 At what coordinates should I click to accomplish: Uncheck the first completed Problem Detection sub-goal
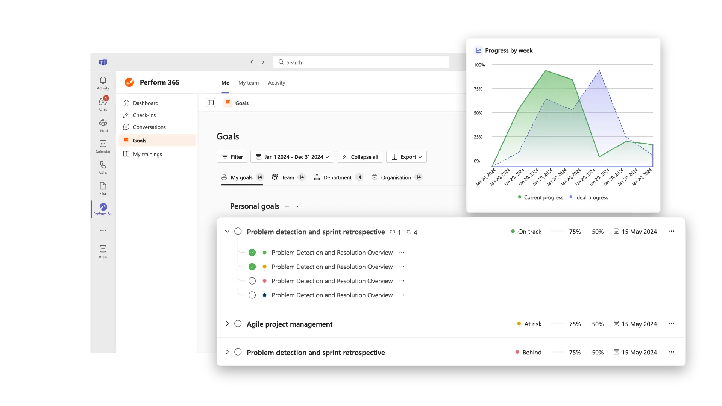coord(252,253)
